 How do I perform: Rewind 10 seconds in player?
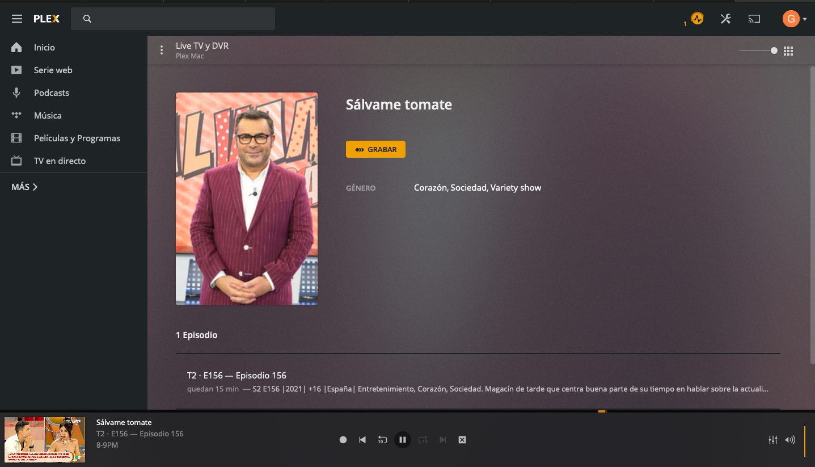tap(382, 440)
